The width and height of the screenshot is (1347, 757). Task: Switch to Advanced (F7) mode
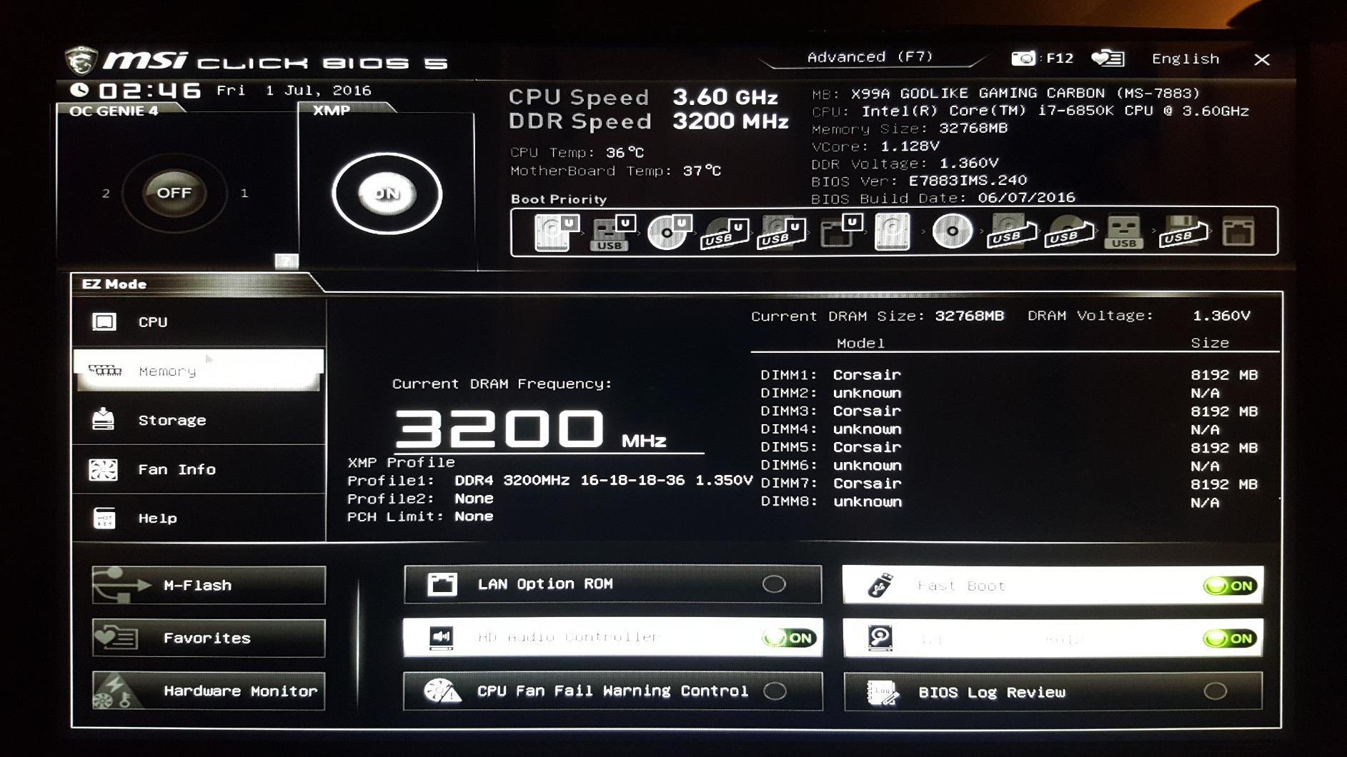[870, 57]
